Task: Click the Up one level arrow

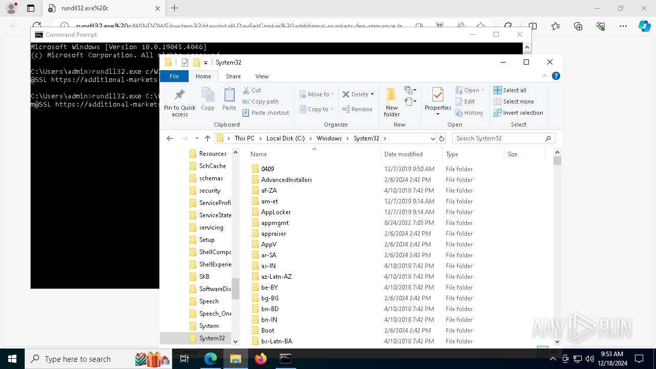Action: pyautogui.click(x=207, y=138)
